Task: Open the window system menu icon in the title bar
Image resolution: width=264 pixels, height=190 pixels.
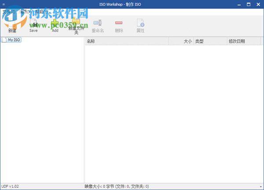Action: point(4,4)
